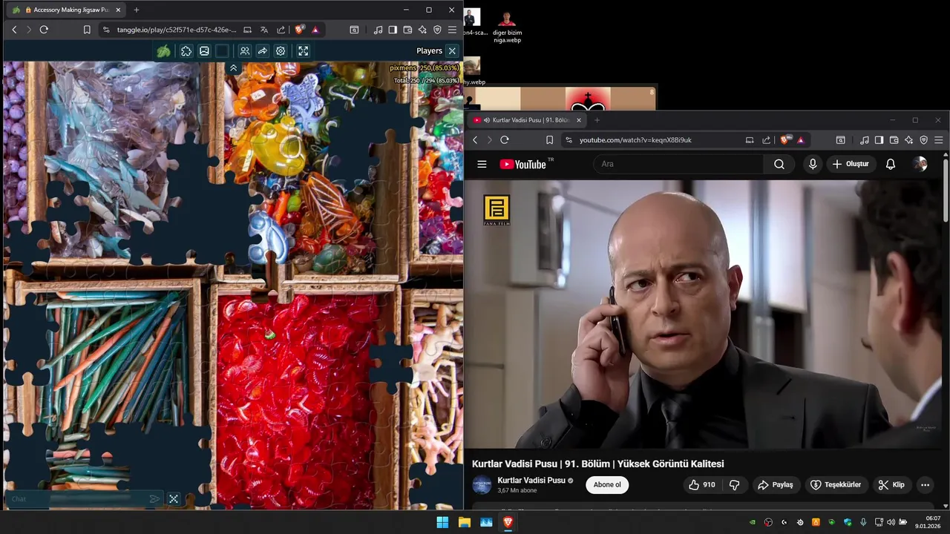Open Brave main menu in YouTube window

pyautogui.click(x=938, y=139)
